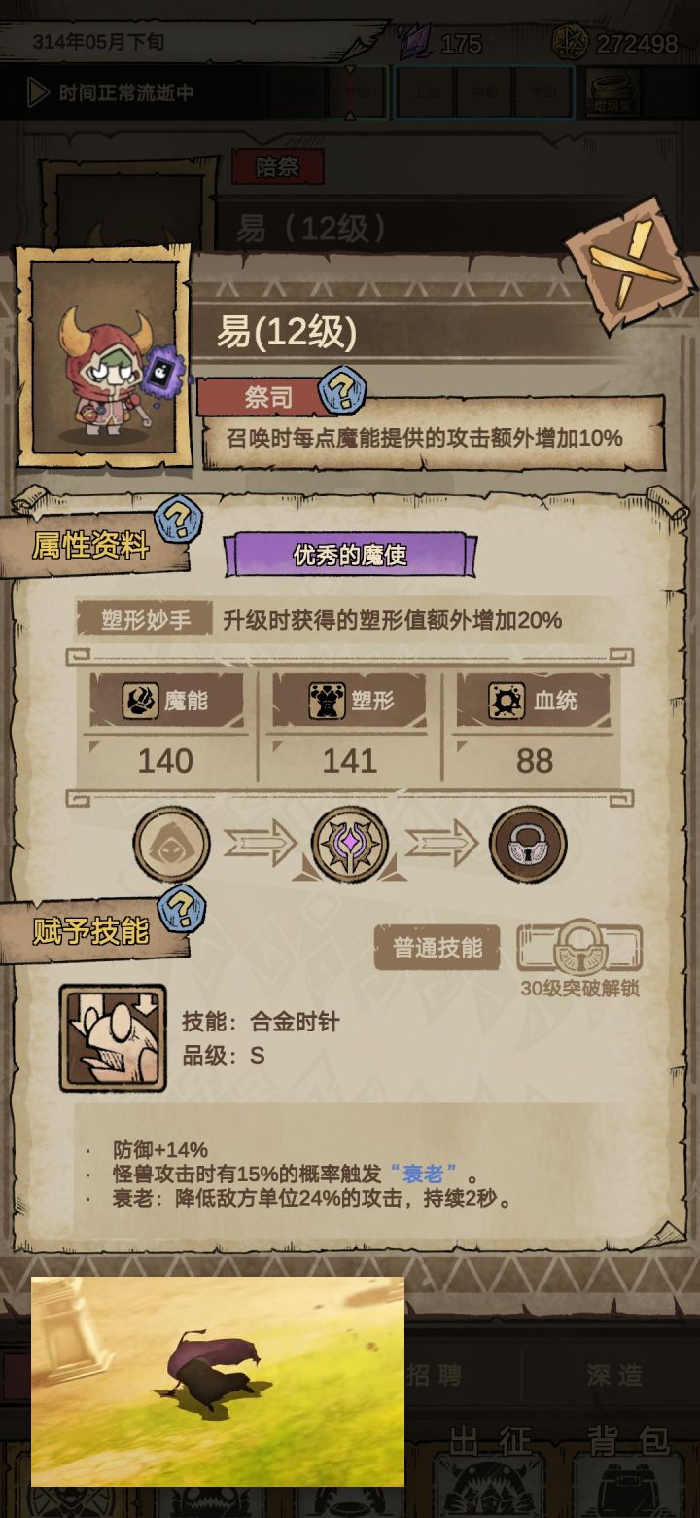
Task: Open the video thumbnail with caped creature
Action: [x=218, y=1382]
